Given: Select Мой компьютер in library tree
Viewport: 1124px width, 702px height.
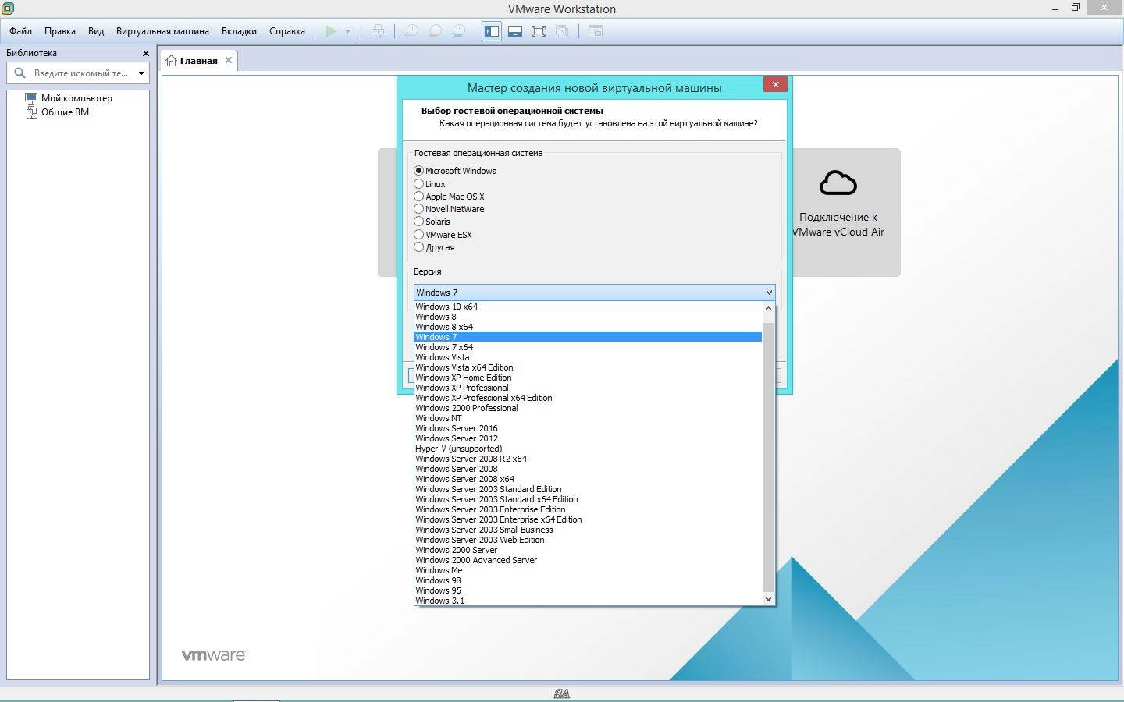Looking at the screenshot, I should click(x=76, y=98).
